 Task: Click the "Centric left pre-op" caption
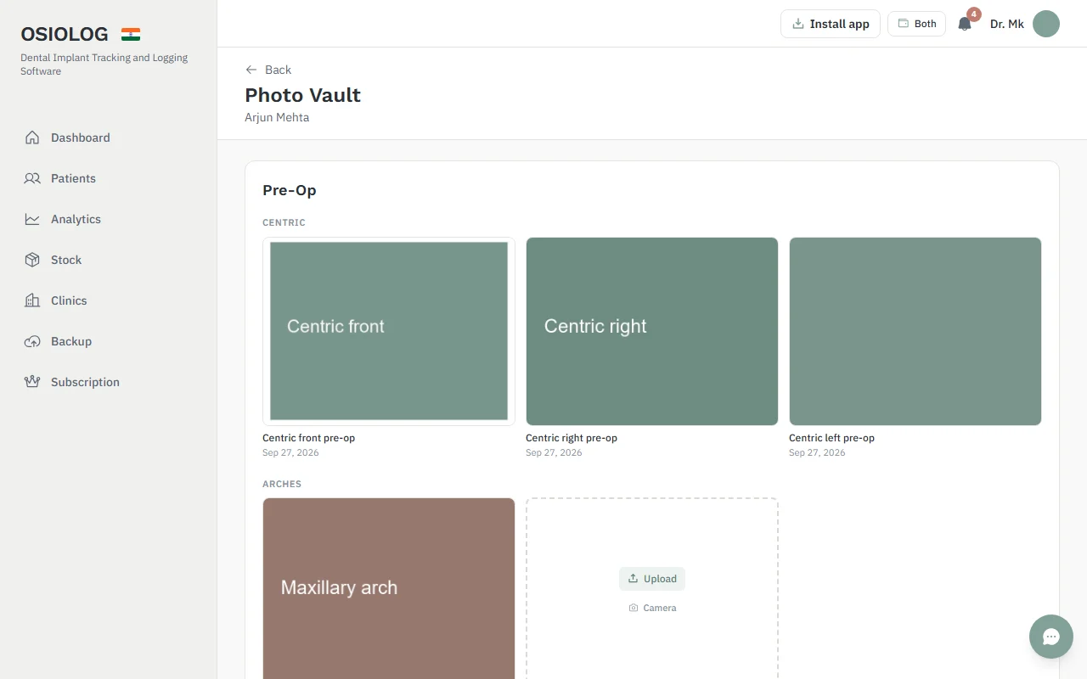coord(831,438)
